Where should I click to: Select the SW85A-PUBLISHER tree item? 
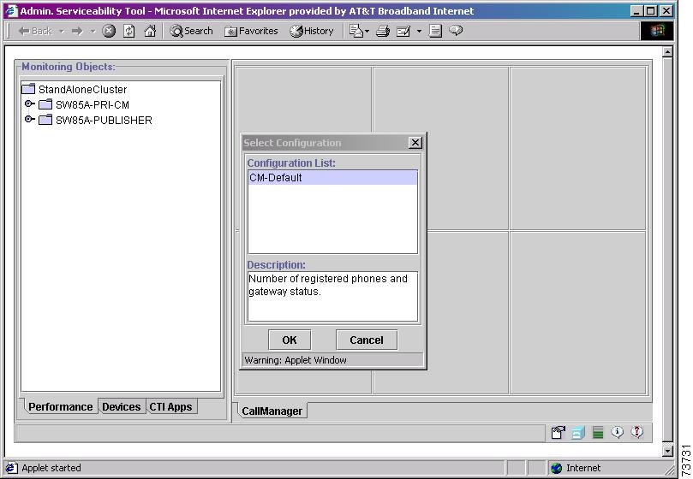[x=104, y=121]
